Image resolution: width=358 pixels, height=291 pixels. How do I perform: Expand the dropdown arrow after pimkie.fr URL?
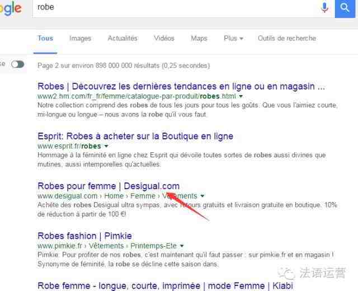pos(182,246)
